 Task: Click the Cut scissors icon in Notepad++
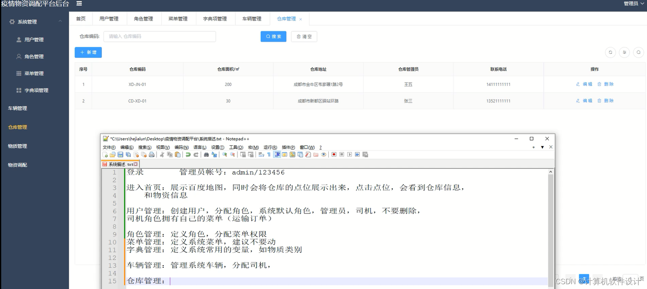(162, 155)
